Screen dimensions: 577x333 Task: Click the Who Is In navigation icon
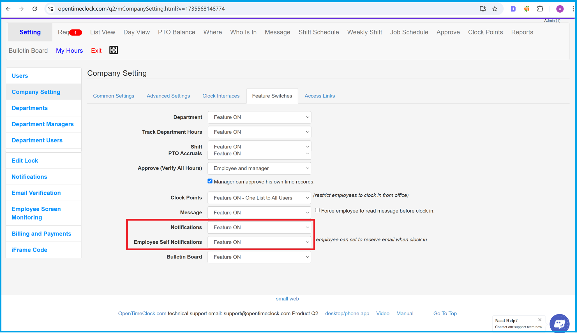[x=244, y=32]
